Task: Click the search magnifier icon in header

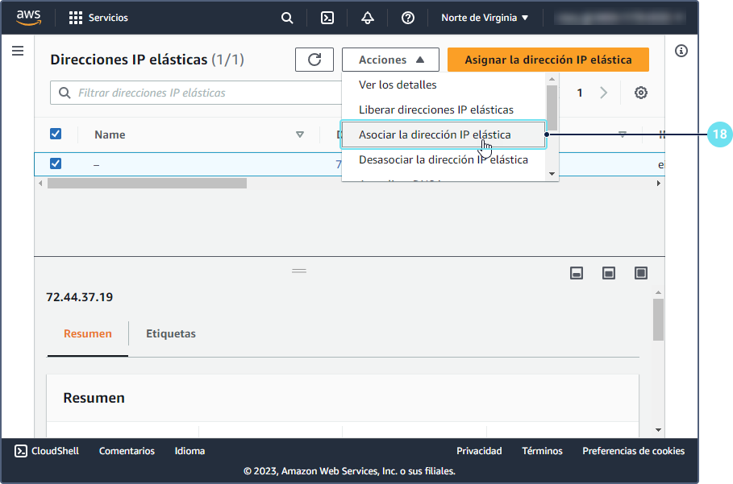Action: [x=287, y=18]
